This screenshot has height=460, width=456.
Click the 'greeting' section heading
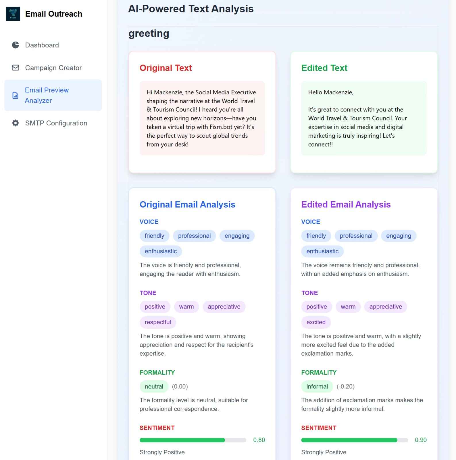coord(149,34)
